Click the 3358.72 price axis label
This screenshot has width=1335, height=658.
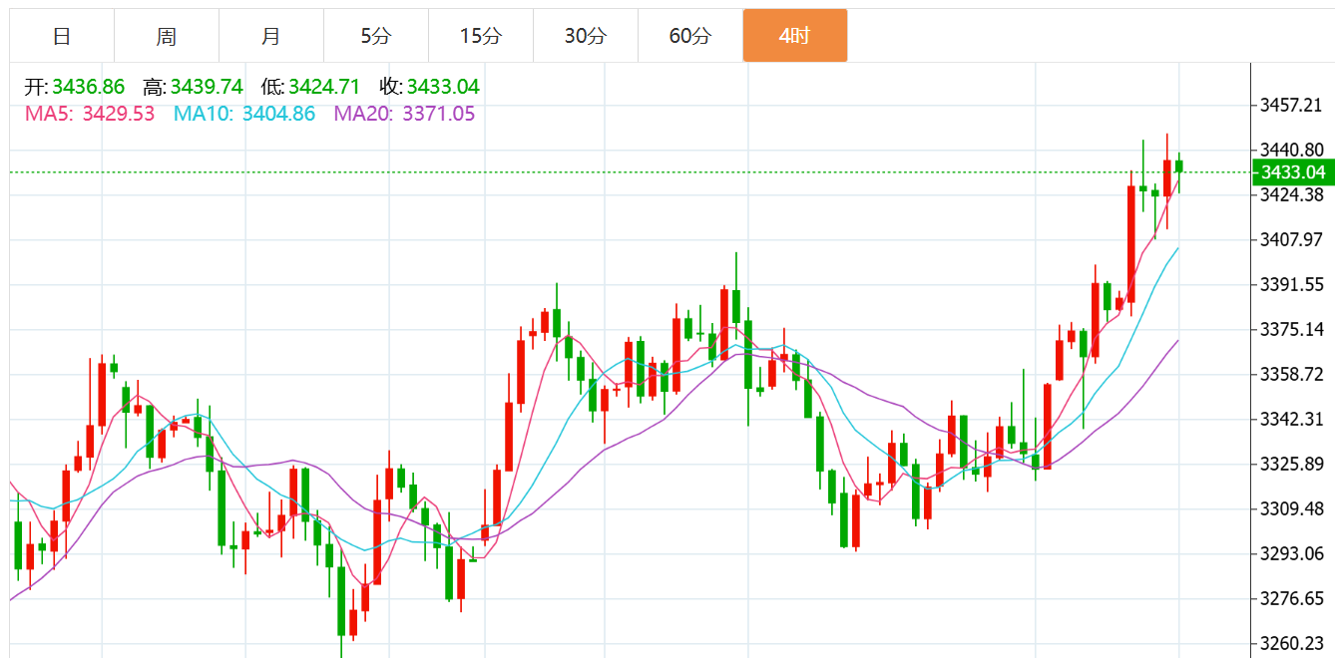pyautogui.click(x=1292, y=374)
